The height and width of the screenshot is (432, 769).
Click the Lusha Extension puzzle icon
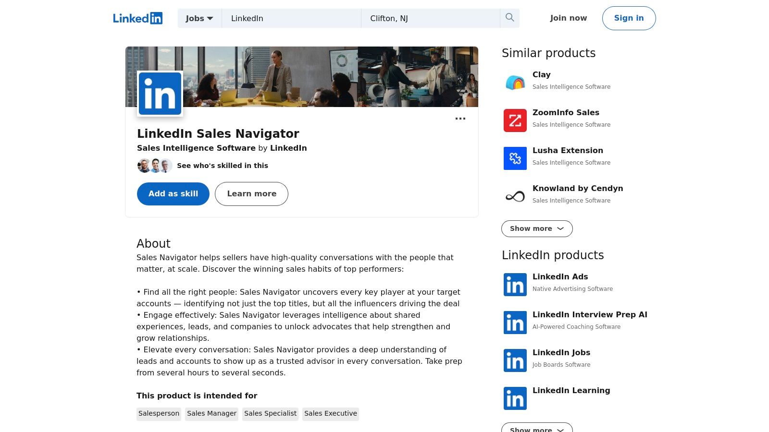(515, 158)
